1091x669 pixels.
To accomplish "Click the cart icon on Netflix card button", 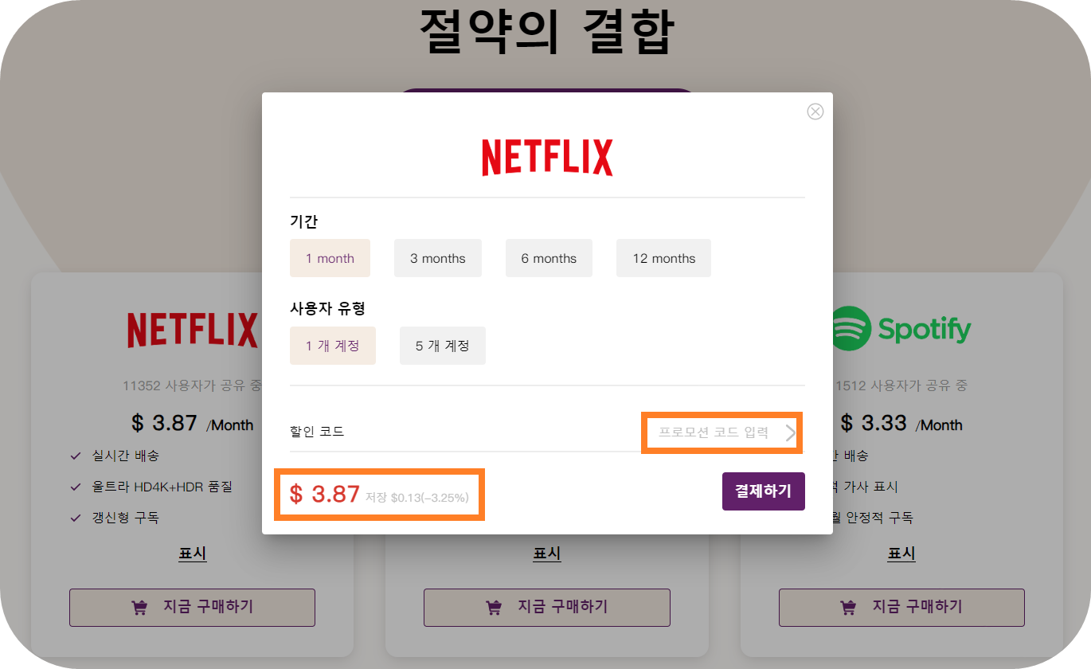I will [x=139, y=608].
